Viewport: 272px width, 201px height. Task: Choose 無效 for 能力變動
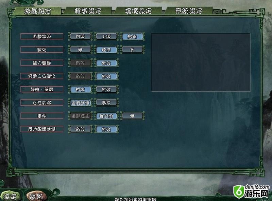coord(106,63)
